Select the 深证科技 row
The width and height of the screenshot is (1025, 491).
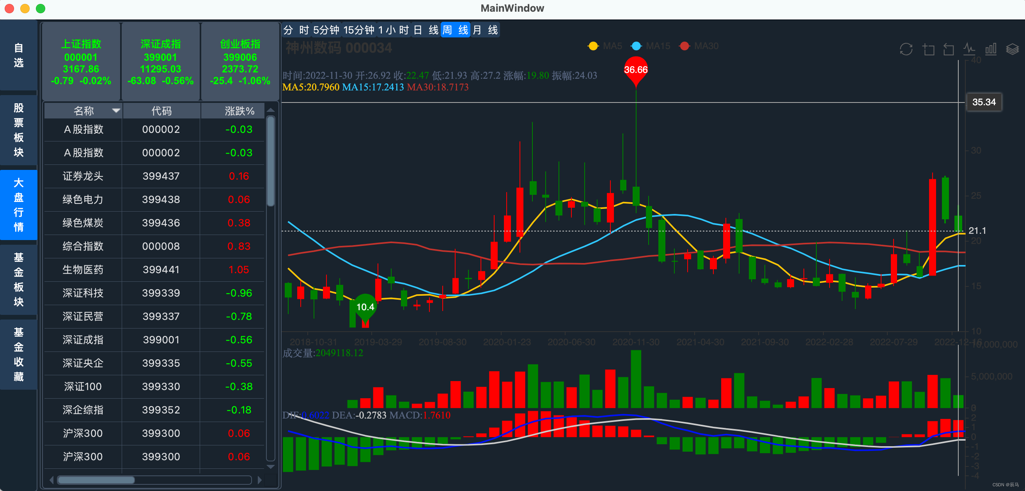[154, 293]
